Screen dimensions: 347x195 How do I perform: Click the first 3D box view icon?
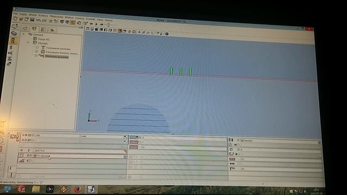62,22
